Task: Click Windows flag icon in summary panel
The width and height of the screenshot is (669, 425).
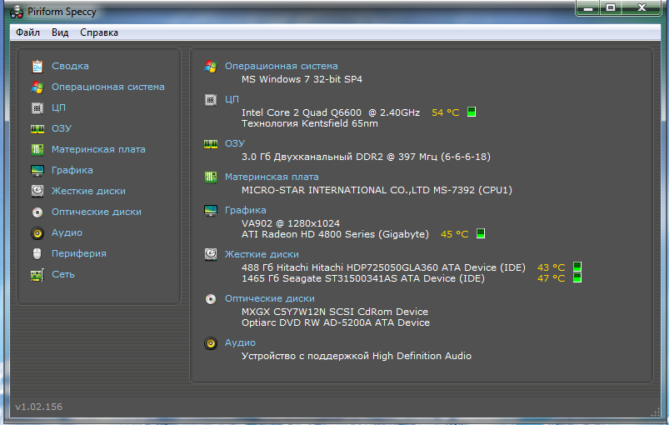Action: click(211, 66)
